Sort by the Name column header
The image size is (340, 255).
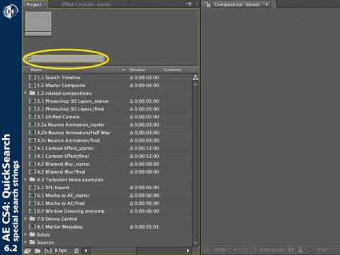[36, 70]
